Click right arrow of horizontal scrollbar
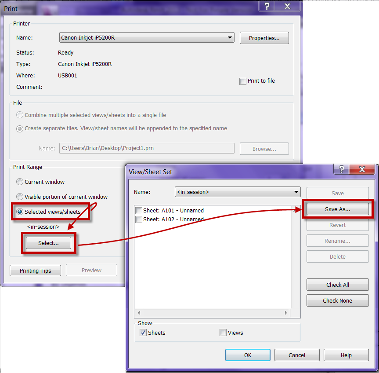The height and width of the screenshot is (373, 379). 286,313
